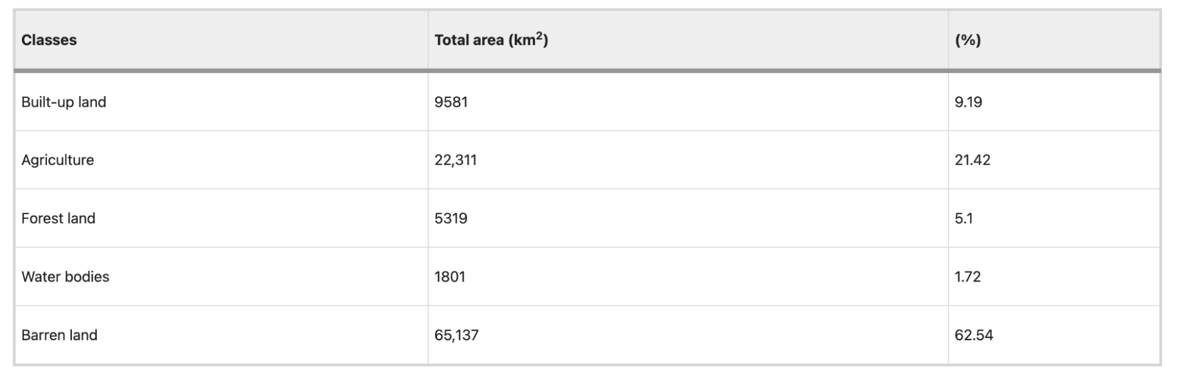Click the 65,137 area value

(456, 335)
